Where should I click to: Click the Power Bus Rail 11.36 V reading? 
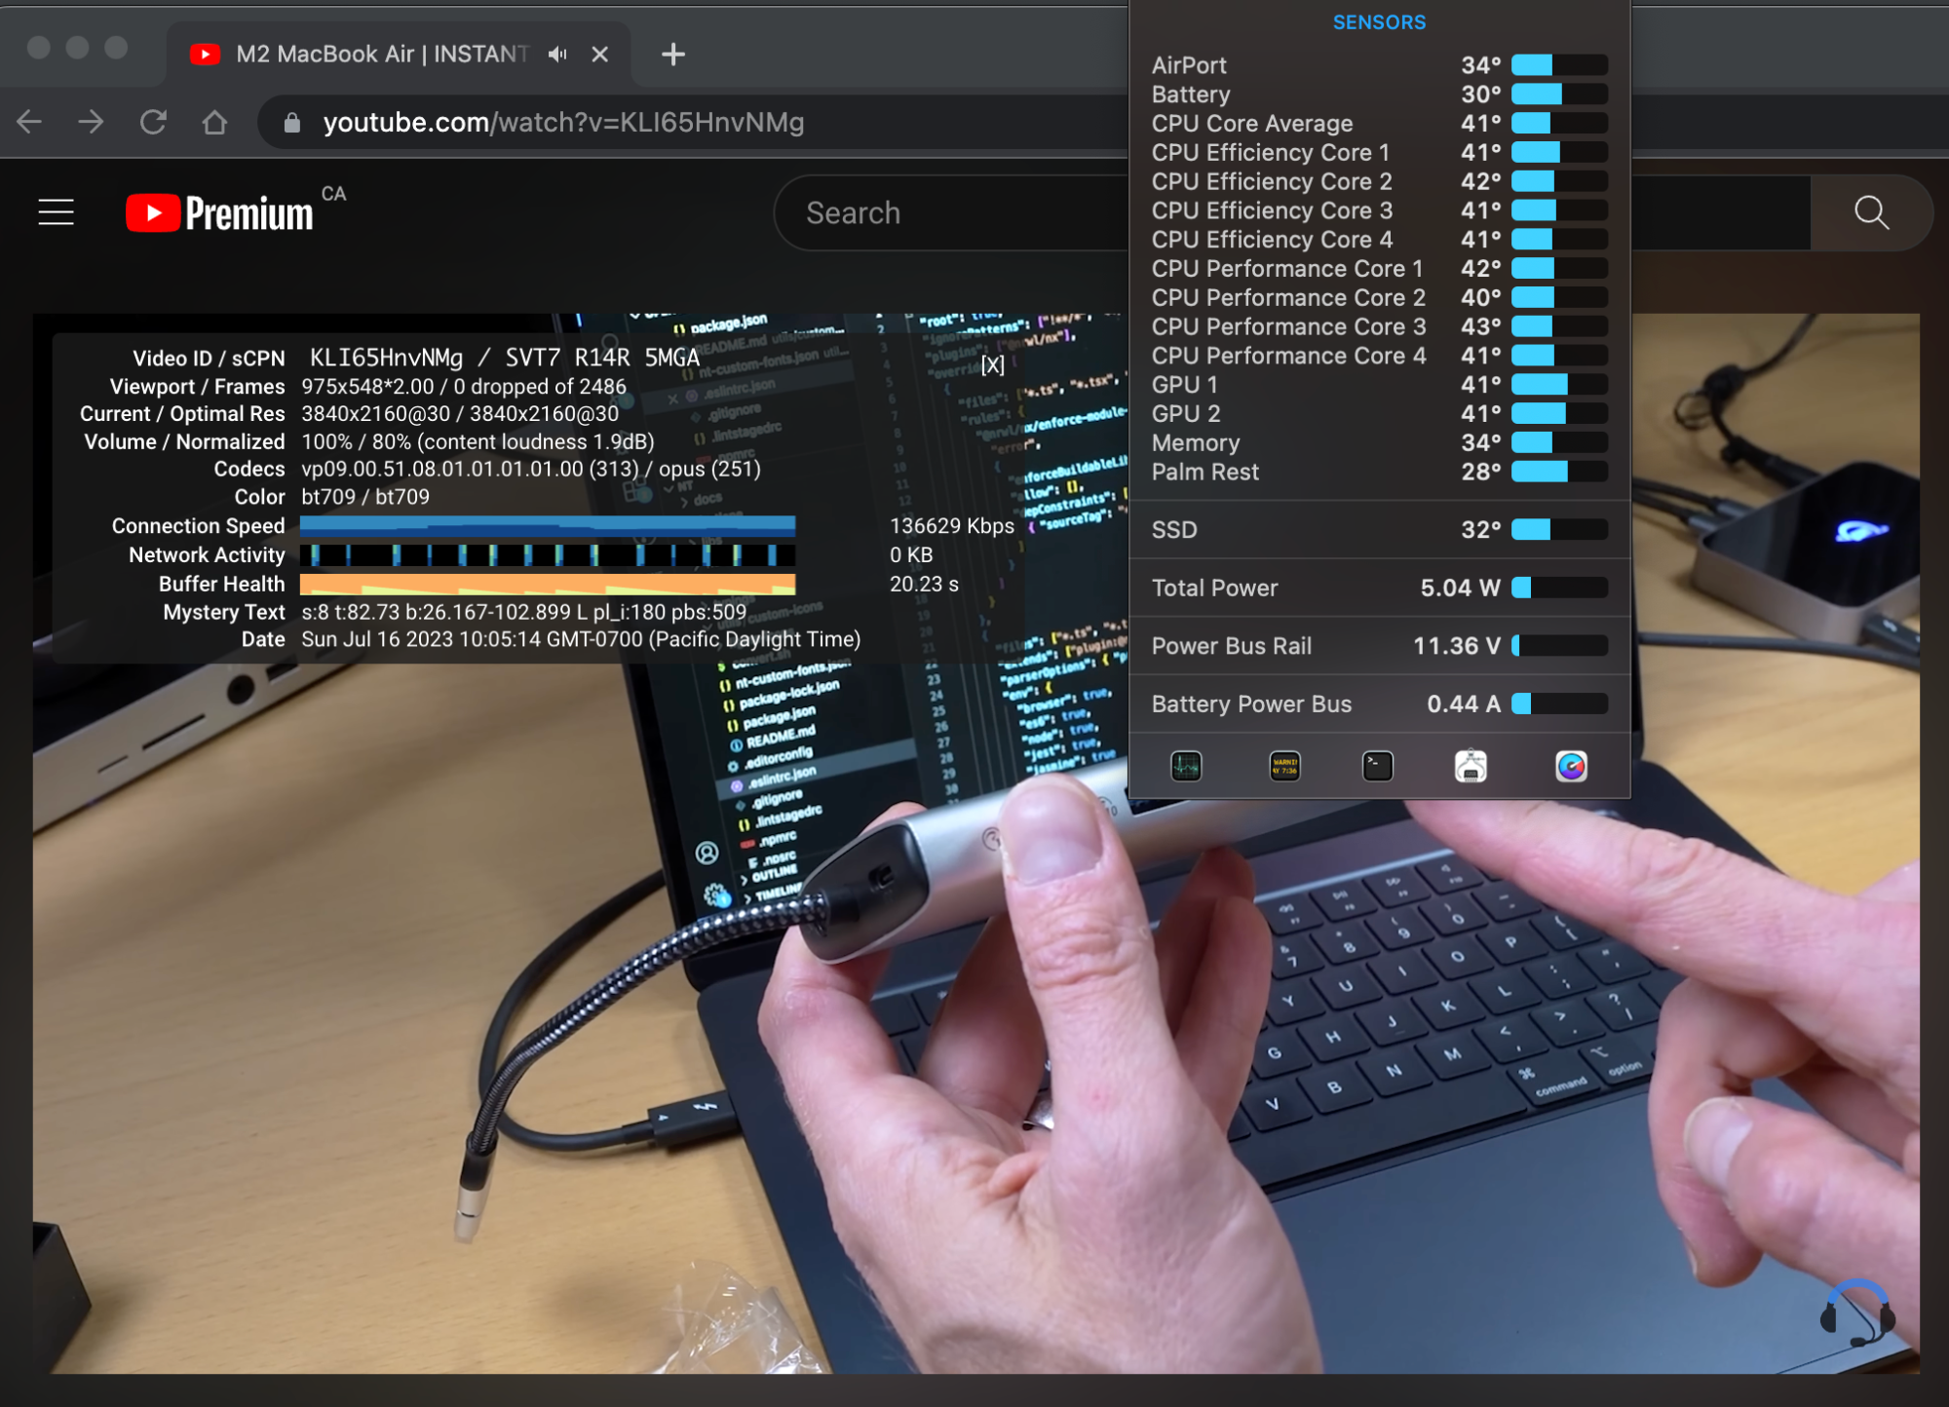click(1457, 646)
